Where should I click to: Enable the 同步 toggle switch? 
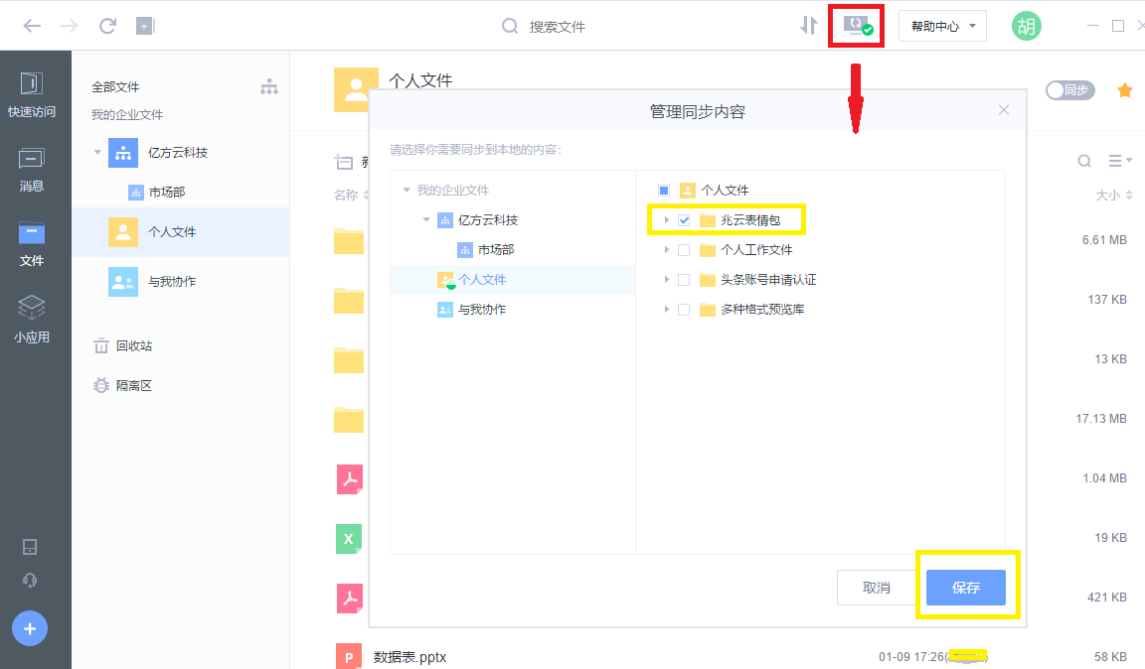point(1069,89)
